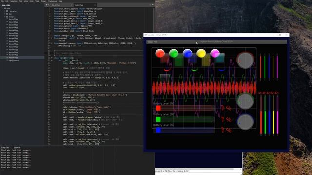312x175 pixels.
Task: Close the inactive first editor tab
Action: [x=72, y=5]
